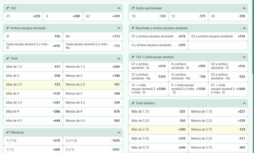Select Cada equipo anotará 2 o más - No
Screen dimensions: 254x153
tap(93, 46)
